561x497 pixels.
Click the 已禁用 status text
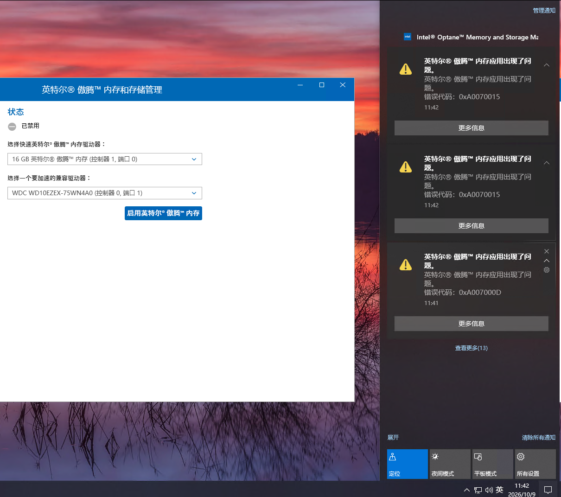click(x=30, y=126)
